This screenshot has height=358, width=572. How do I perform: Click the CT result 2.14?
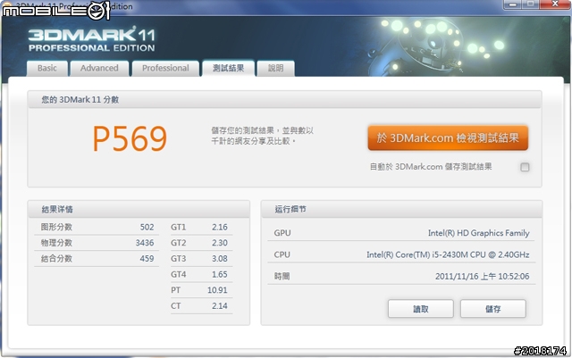pos(220,306)
